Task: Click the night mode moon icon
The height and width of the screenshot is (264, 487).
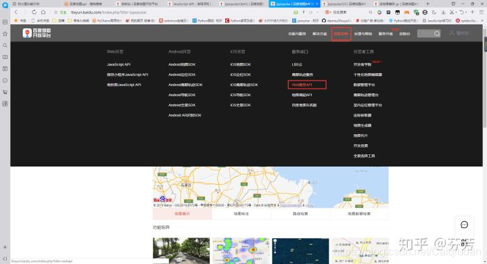Action: tap(434, 12)
